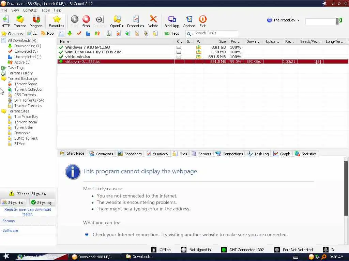Image resolution: width=349 pixels, height=261 pixels.
Task: Open Favorites in the toolbar
Action: coord(57,21)
